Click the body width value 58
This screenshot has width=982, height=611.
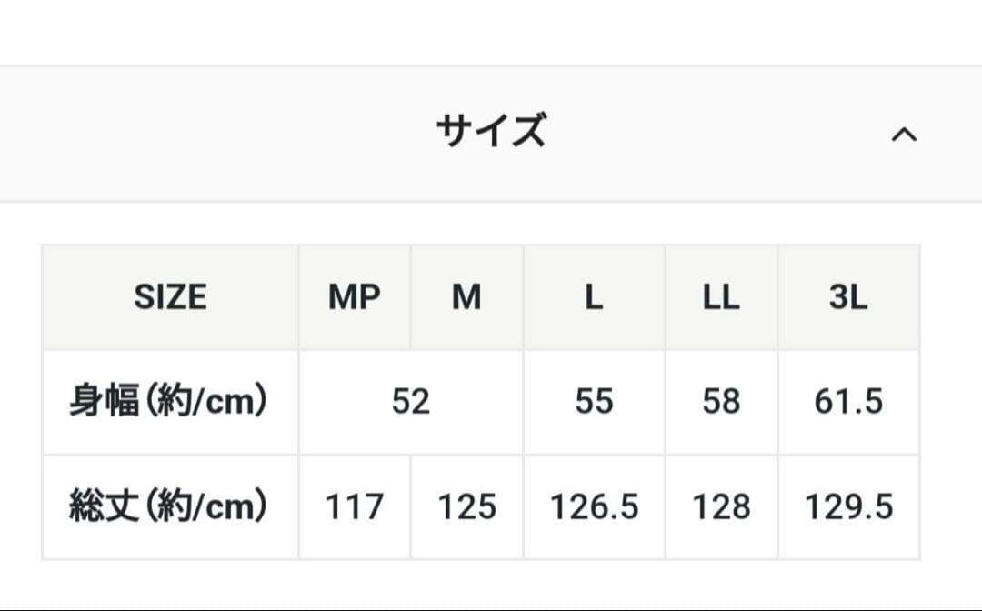721,401
